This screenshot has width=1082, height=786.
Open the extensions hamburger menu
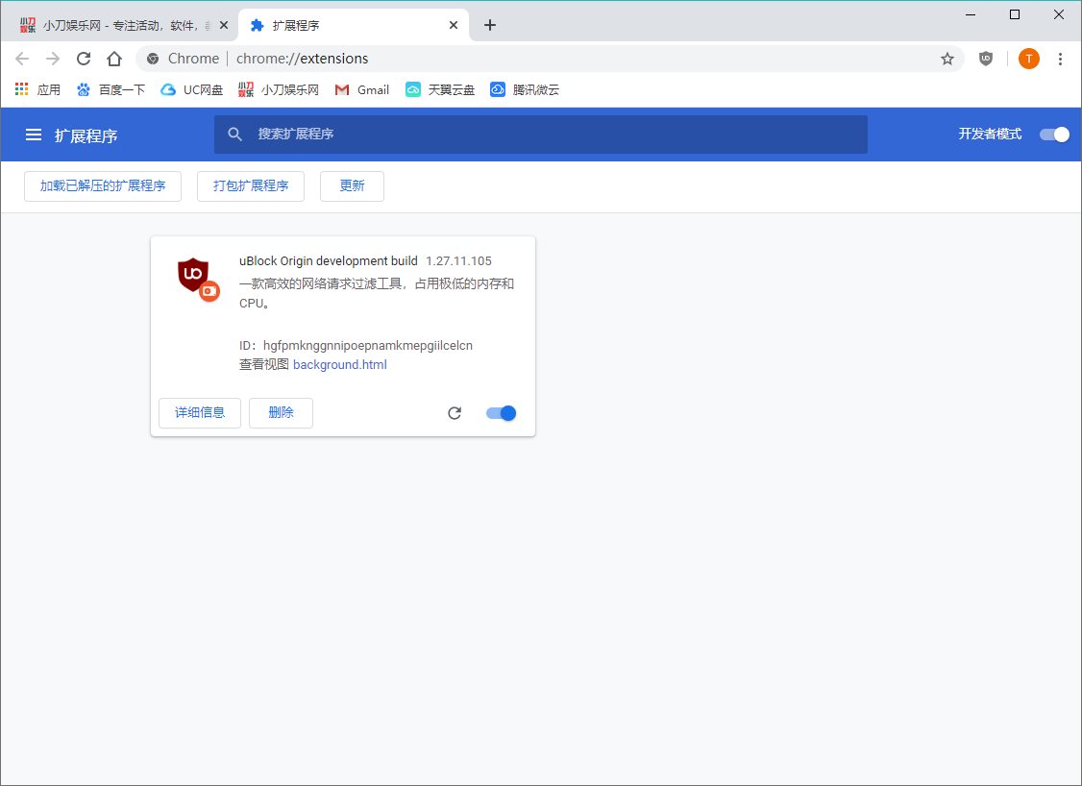pyautogui.click(x=34, y=135)
